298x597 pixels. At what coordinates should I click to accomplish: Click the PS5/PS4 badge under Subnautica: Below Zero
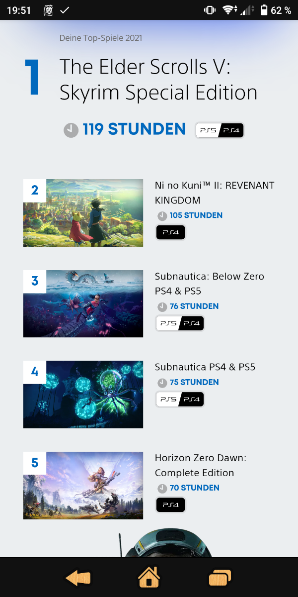(x=180, y=323)
